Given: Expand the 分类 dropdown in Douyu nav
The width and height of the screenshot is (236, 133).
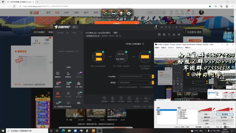Looking at the screenshot, I should coord(66,13).
